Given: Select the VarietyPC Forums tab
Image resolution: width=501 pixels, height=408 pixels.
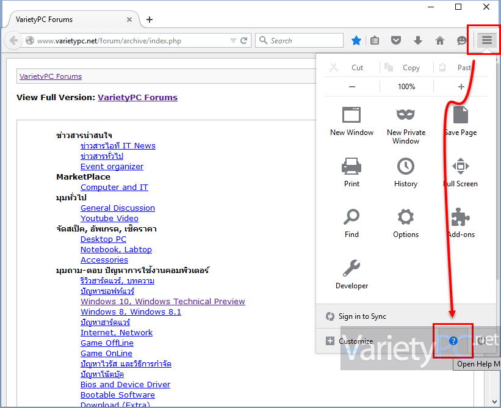Looking at the screenshot, I should tap(73, 20).
